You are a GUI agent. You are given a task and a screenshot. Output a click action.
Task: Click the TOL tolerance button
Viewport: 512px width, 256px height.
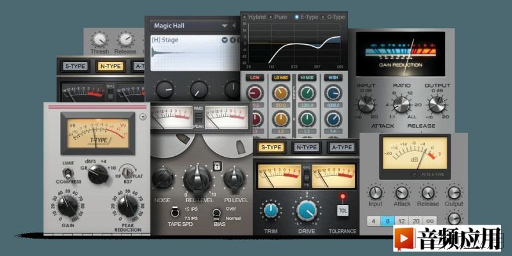click(x=342, y=211)
